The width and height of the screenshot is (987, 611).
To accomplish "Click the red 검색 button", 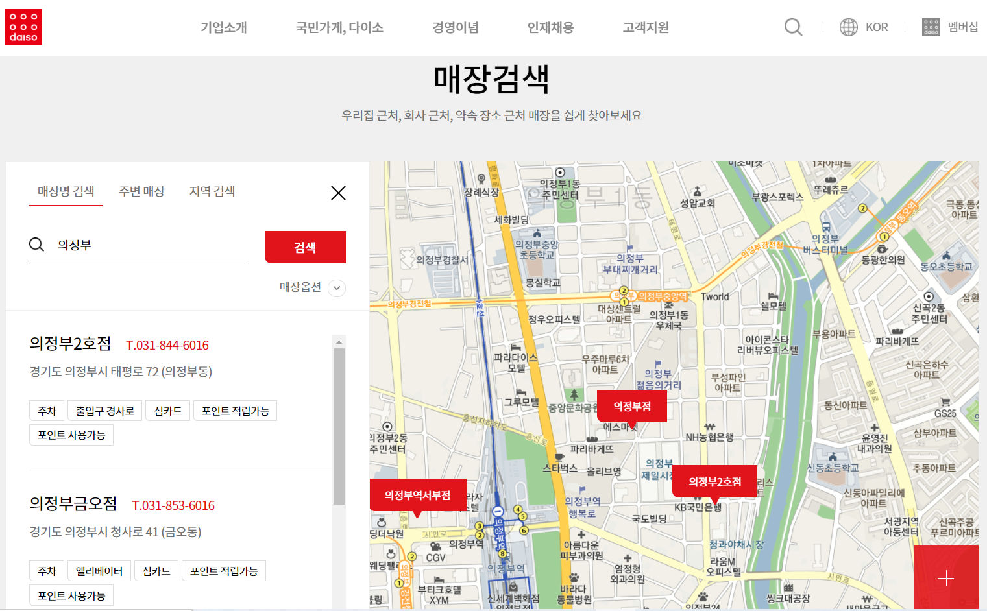I will pos(305,247).
